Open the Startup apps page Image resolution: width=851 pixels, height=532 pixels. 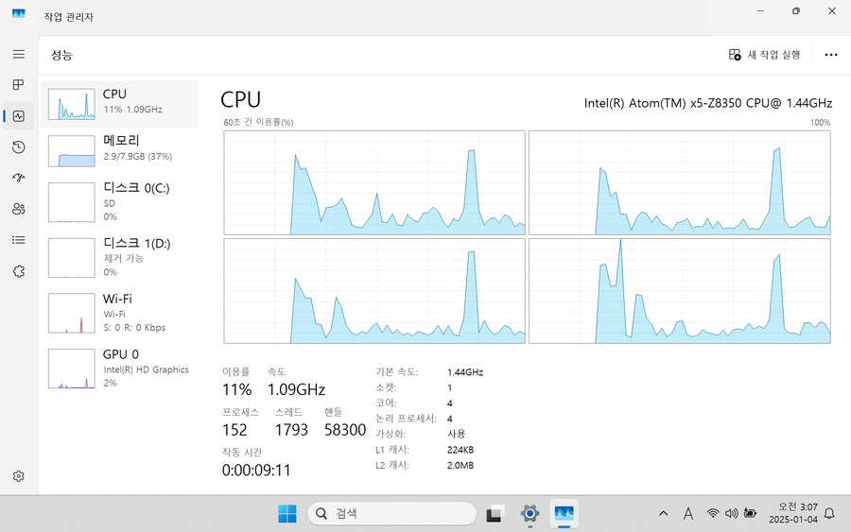[18, 178]
